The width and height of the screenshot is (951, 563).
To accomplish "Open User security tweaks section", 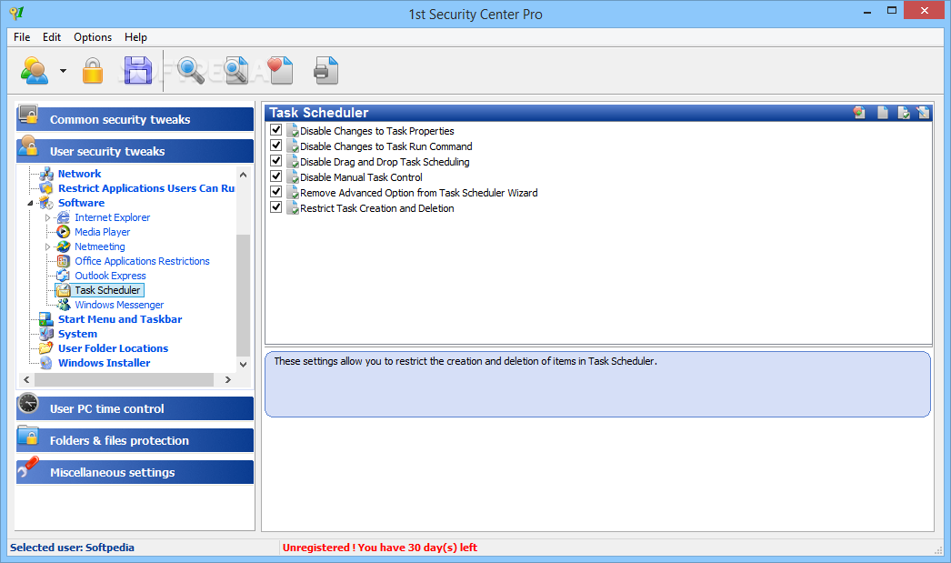I will 135,151.
